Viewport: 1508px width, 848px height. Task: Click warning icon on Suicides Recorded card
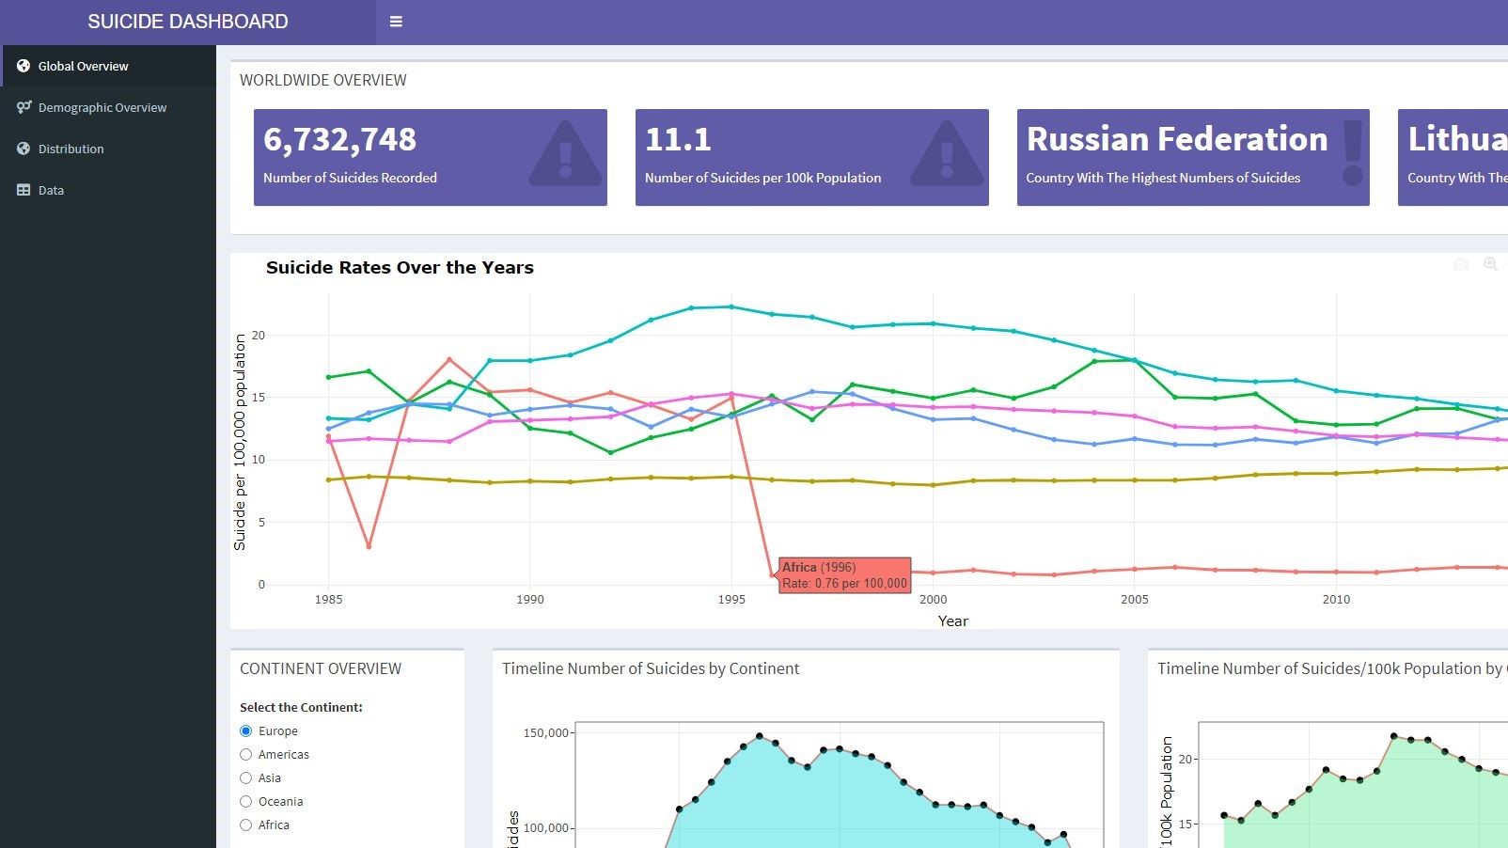click(x=565, y=154)
